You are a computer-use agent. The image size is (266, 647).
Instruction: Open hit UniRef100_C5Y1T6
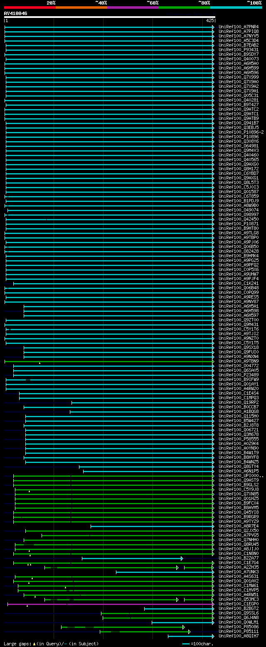point(239,329)
